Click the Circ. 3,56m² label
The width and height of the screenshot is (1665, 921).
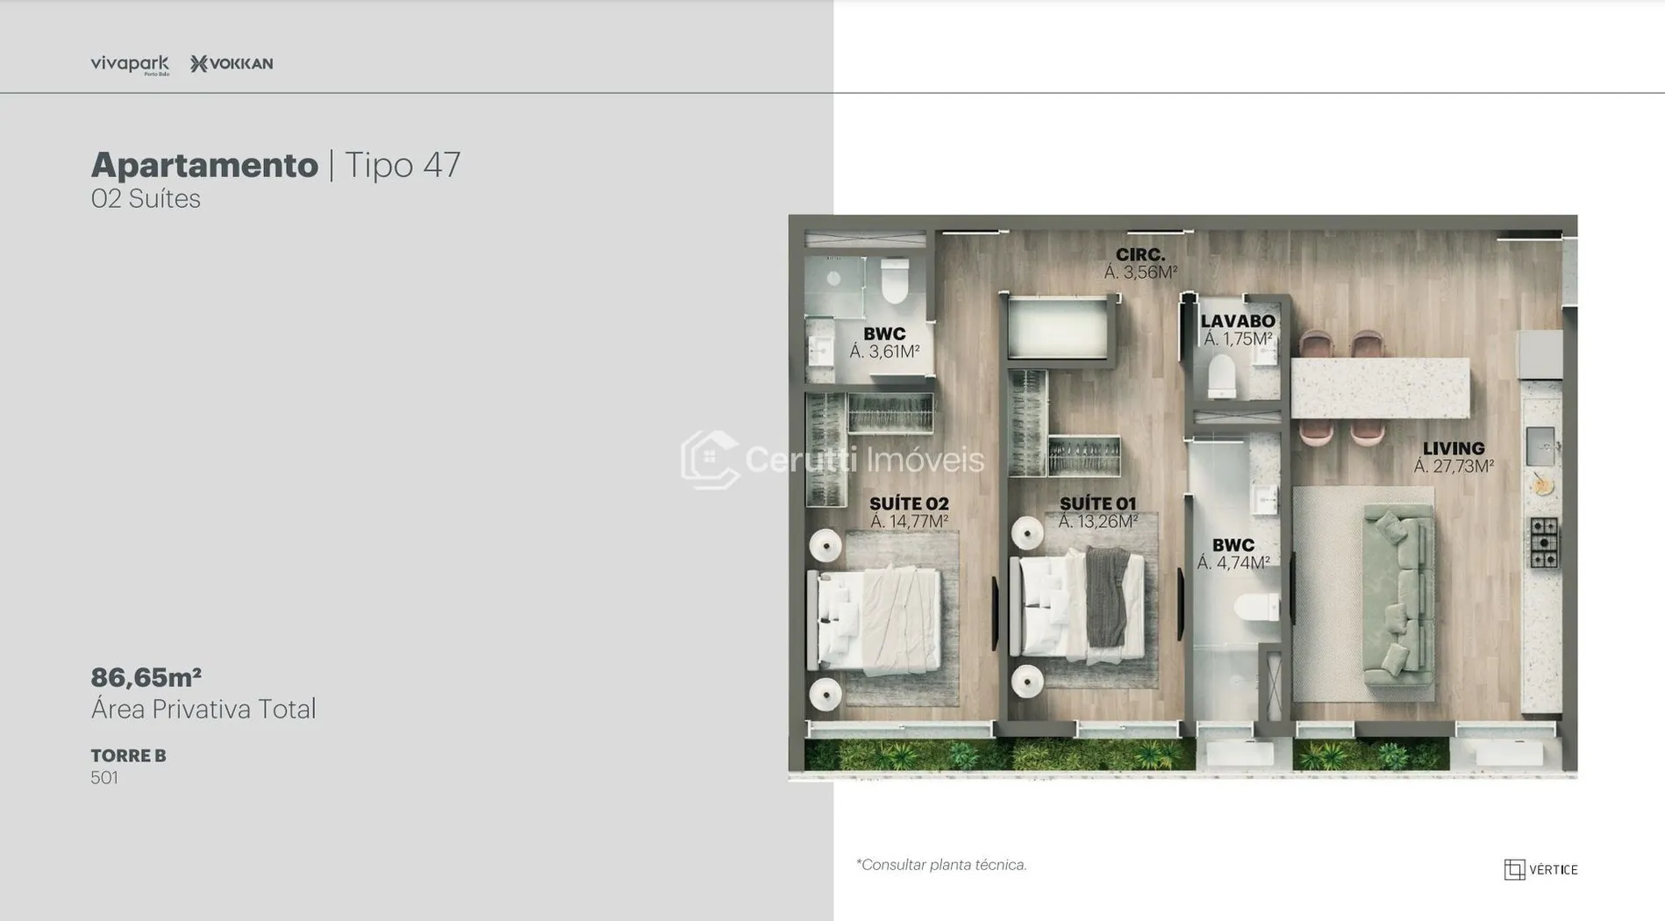pyautogui.click(x=1140, y=263)
